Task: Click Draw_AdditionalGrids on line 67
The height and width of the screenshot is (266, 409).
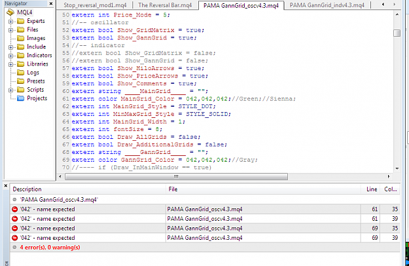Action: click(x=155, y=145)
